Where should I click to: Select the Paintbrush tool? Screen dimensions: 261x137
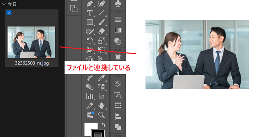pyautogui.click(x=102, y=22)
